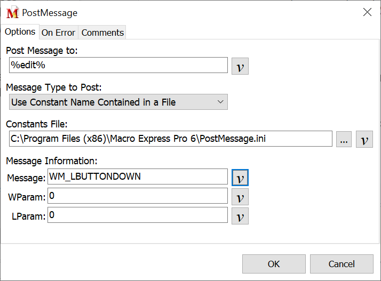Image resolution: width=381 pixels, height=281 pixels.
Task: Click the variable button beside WParam
Action: (240, 197)
